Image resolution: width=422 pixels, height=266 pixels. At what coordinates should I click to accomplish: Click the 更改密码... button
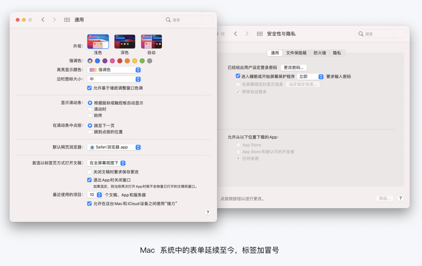click(293, 67)
